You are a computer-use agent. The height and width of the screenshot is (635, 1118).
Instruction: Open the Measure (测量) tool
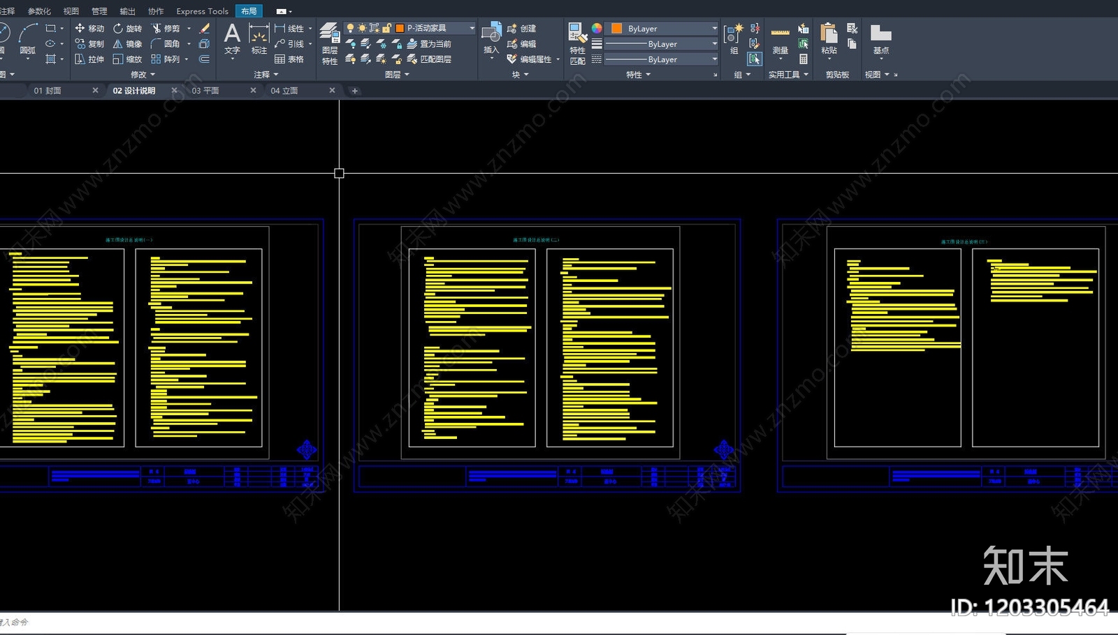click(781, 40)
